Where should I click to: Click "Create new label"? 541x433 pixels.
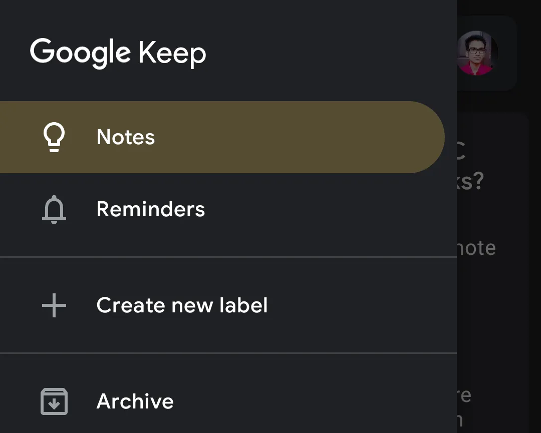pos(182,305)
